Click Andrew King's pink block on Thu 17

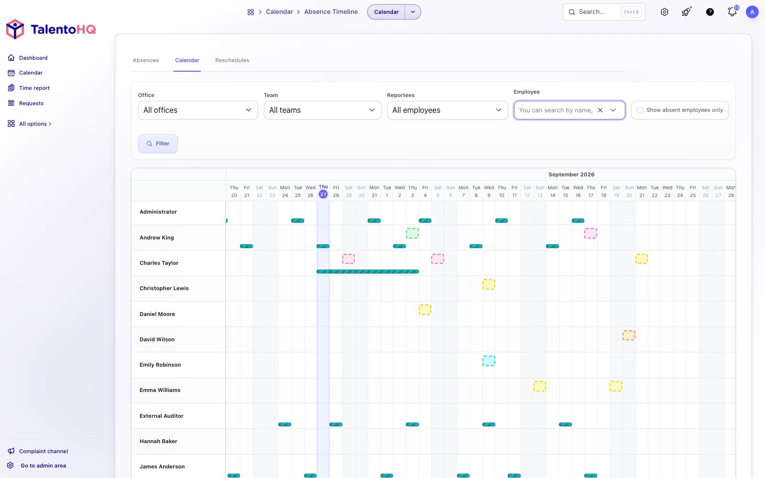(590, 233)
